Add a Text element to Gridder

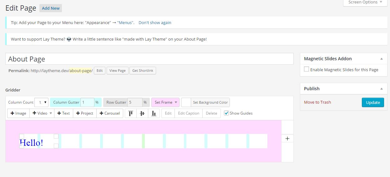click(63, 113)
